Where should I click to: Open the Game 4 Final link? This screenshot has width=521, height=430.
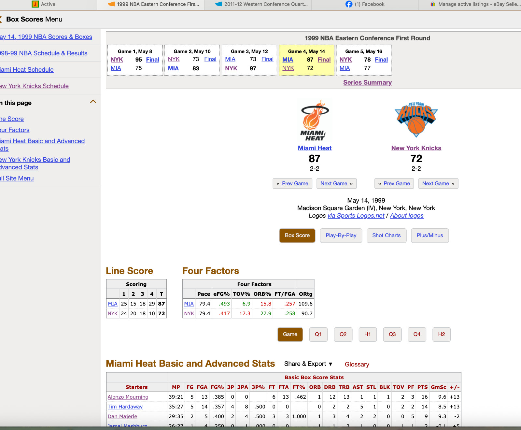[x=324, y=60]
